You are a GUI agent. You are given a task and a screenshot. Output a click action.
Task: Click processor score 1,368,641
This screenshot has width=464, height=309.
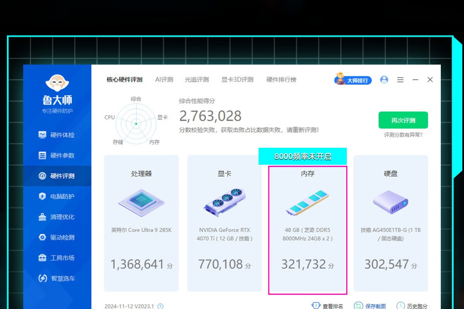[138, 265]
